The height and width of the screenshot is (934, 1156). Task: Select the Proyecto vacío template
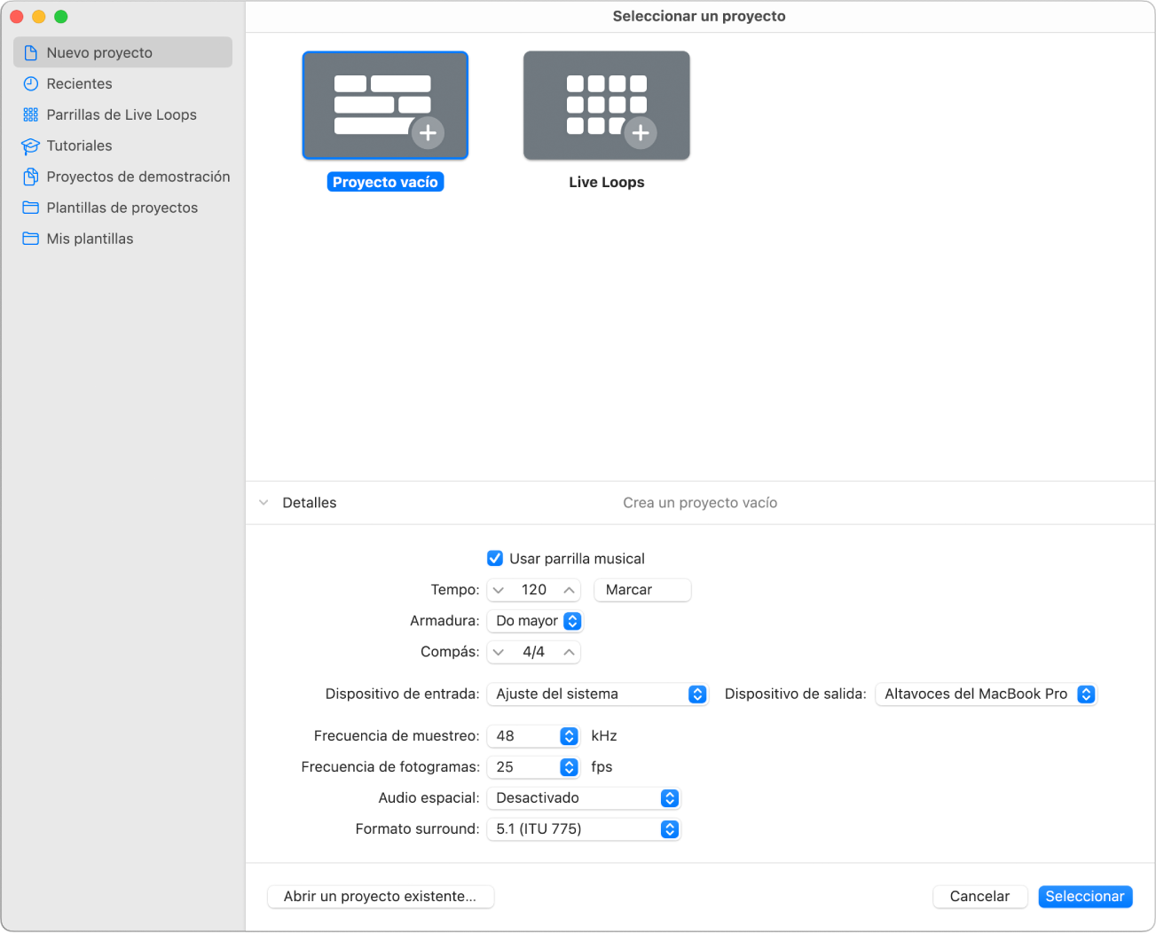coord(385,105)
